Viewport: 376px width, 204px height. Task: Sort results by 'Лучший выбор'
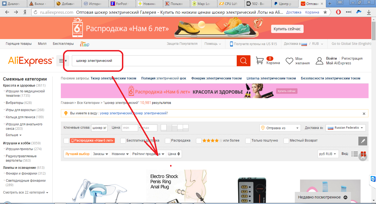[77, 154]
